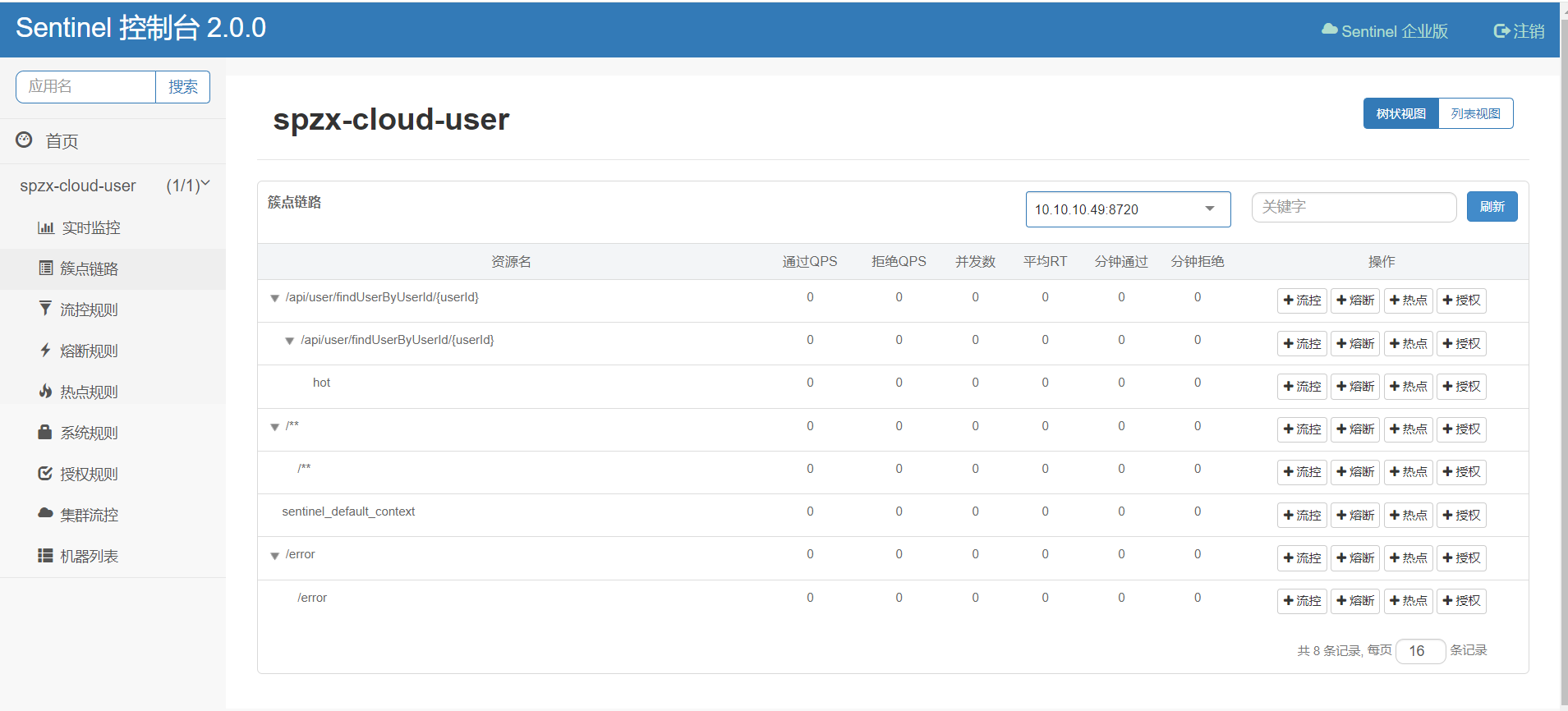Click the 流控规则 funnel icon
Viewport: 1568px width, 711px height.
pyautogui.click(x=45, y=309)
